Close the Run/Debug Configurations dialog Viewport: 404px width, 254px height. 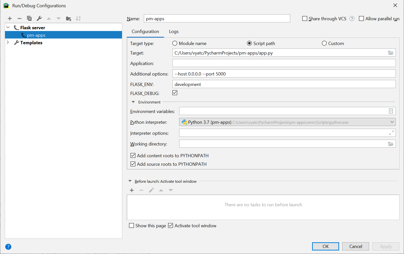[x=395, y=5]
